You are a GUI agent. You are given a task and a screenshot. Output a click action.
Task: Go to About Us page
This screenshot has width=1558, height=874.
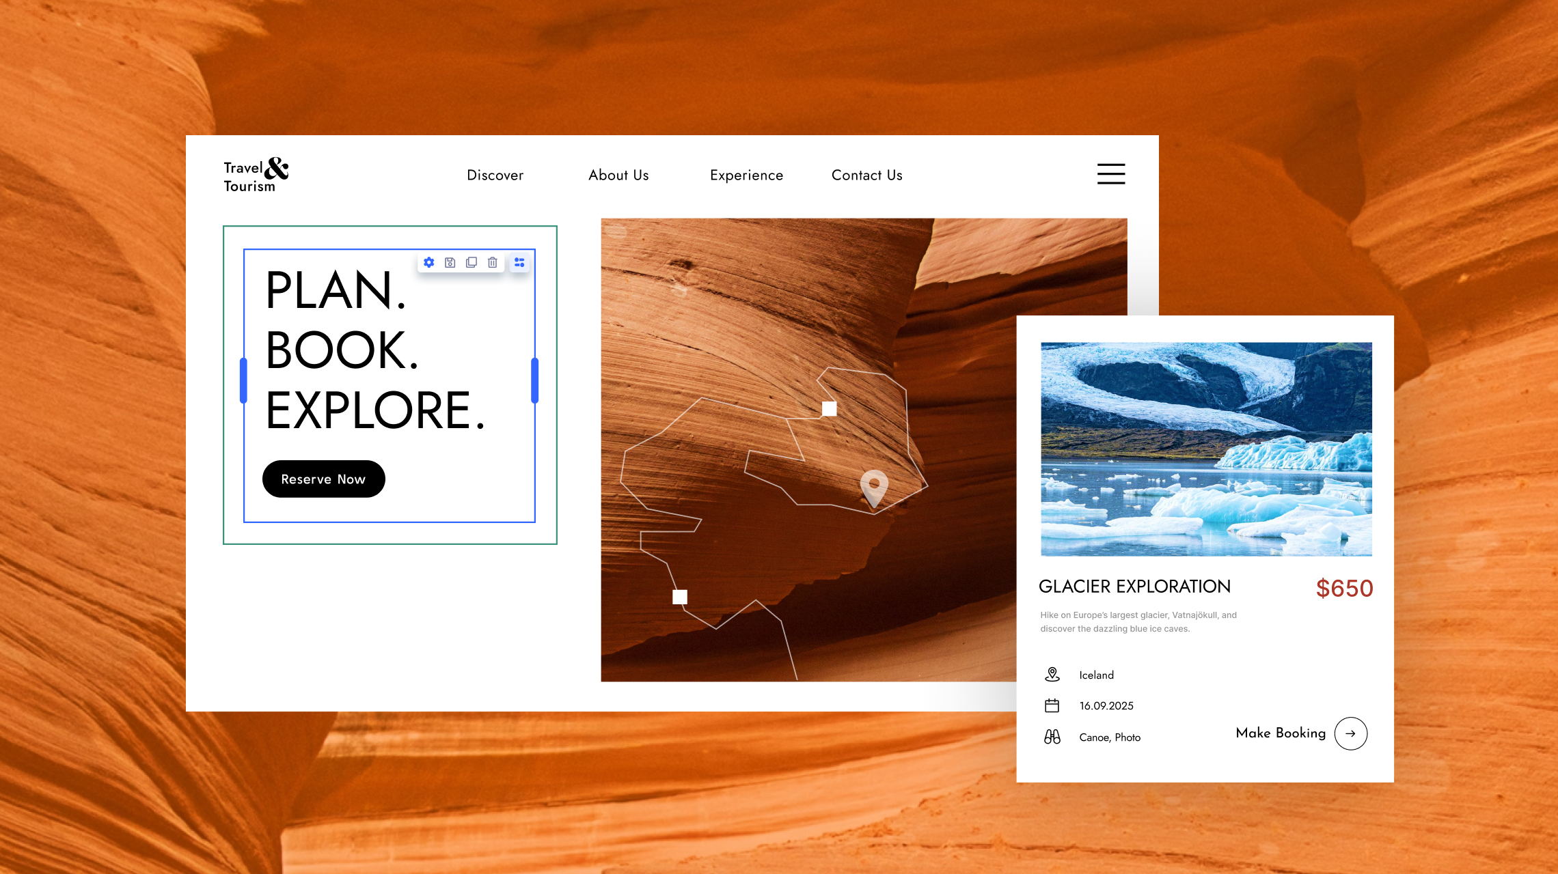tap(618, 175)
